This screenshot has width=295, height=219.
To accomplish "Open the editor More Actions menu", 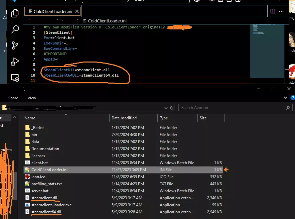I will 281,11.
